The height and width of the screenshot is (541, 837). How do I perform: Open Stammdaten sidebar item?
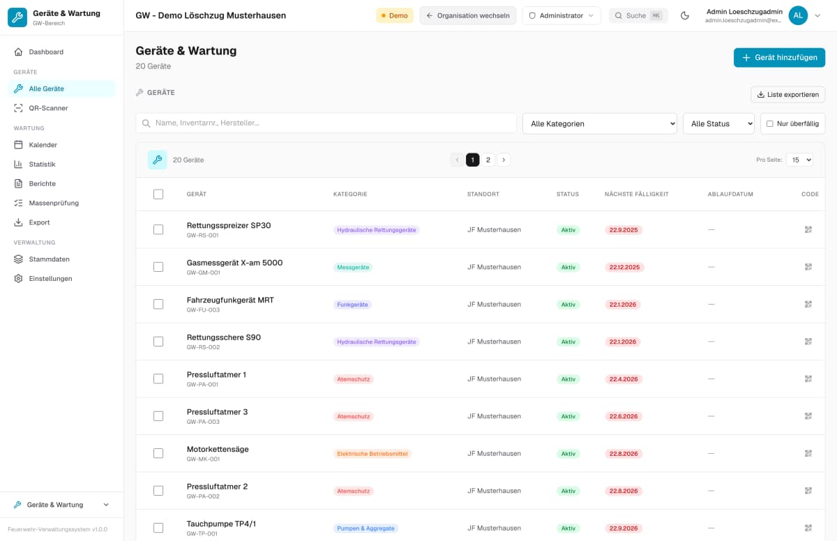(x=62, y=259)
